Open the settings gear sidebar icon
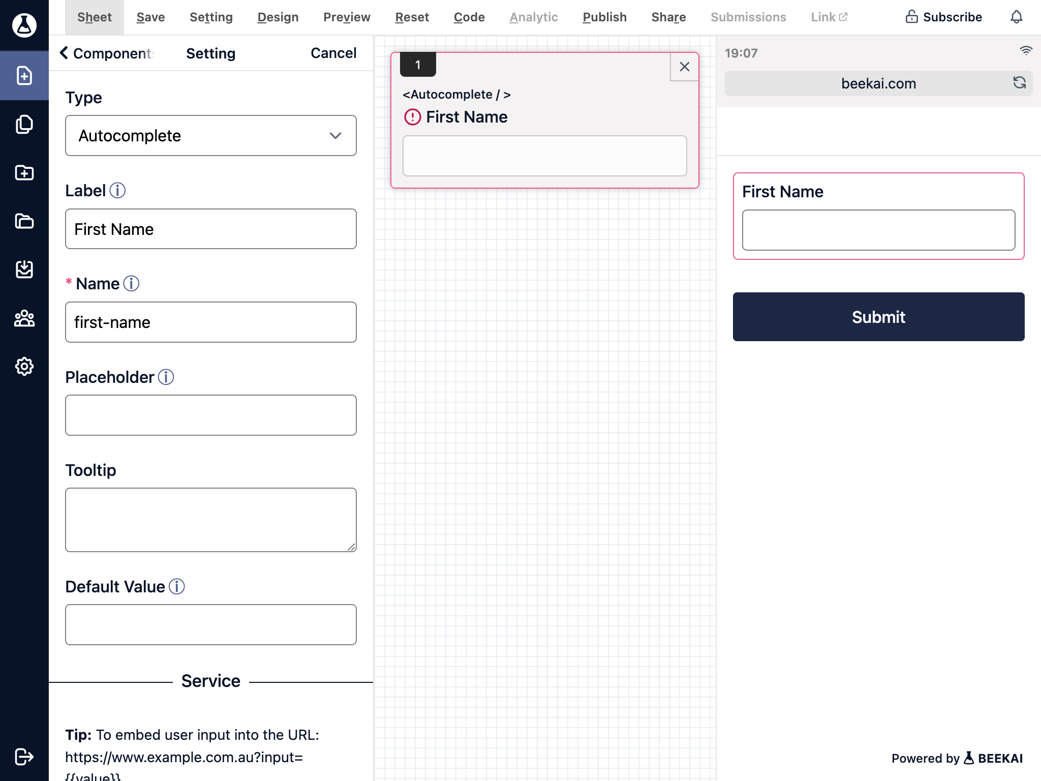The image size is (1041, 781). click(x=24, y=366)
